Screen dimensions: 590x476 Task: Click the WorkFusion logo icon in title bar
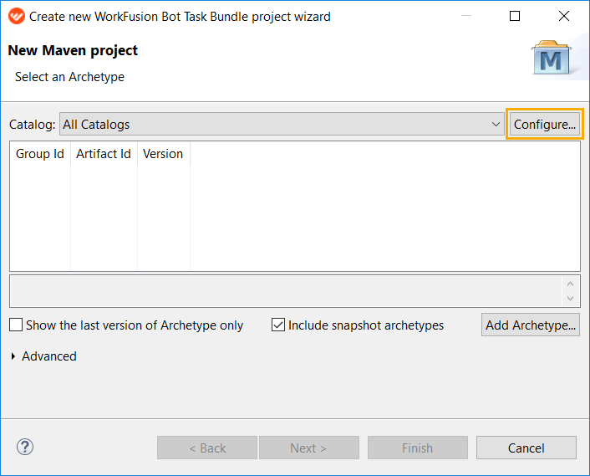click(17, 16)
